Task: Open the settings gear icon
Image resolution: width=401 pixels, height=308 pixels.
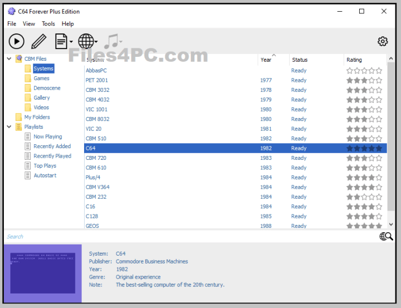Action: pyautogui.click(x=383, y=41)
